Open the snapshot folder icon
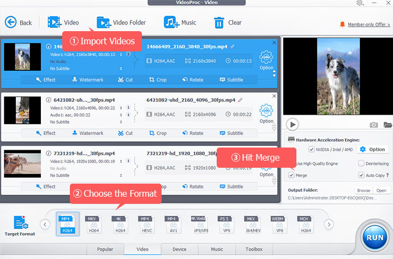Screen dimensions: 393x259 tap(388, 125)
